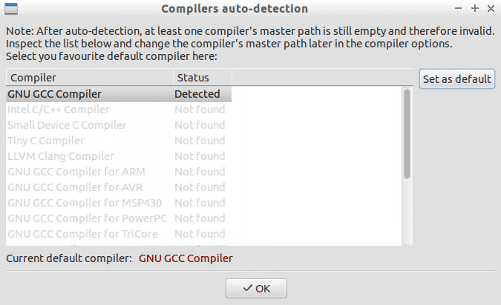Viewport: 501px width, 305px height.
Task: Close the Compilers auto-detection dialog
Action: pyautogui.click(x=490, y=9)
